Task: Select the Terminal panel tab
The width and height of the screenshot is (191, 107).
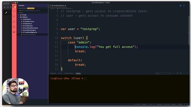Action: pos(78,73)
